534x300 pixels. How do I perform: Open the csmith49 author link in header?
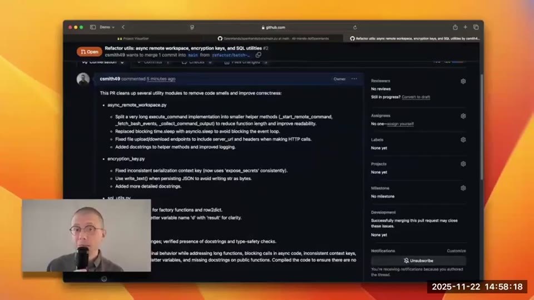point(115,55)
